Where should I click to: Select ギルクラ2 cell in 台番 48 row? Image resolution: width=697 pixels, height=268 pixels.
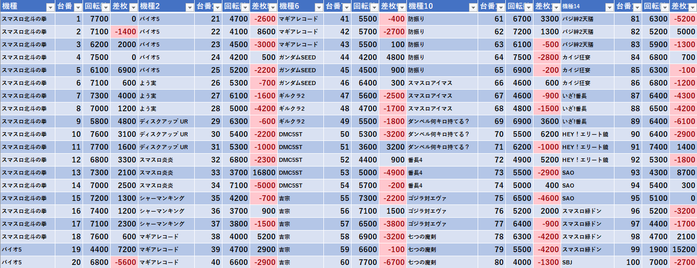[x=300, y=109]
